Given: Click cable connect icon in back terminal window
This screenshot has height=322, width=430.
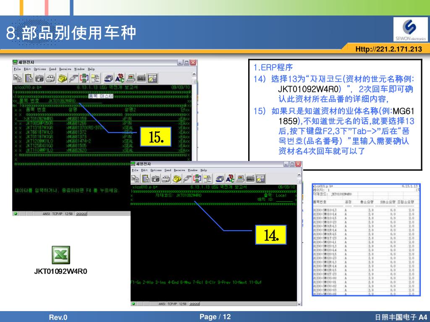Looking at the screenshot, I should tap(73, 78).
